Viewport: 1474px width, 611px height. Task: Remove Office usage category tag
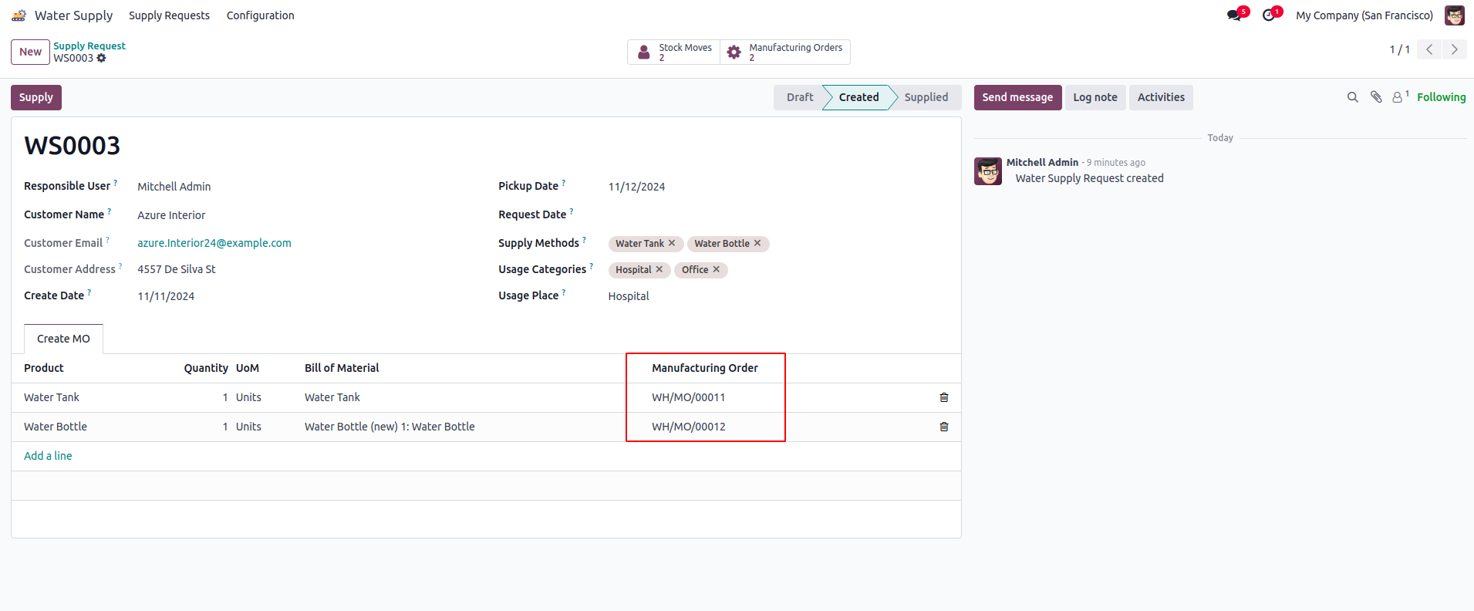[x=717, y=269]
